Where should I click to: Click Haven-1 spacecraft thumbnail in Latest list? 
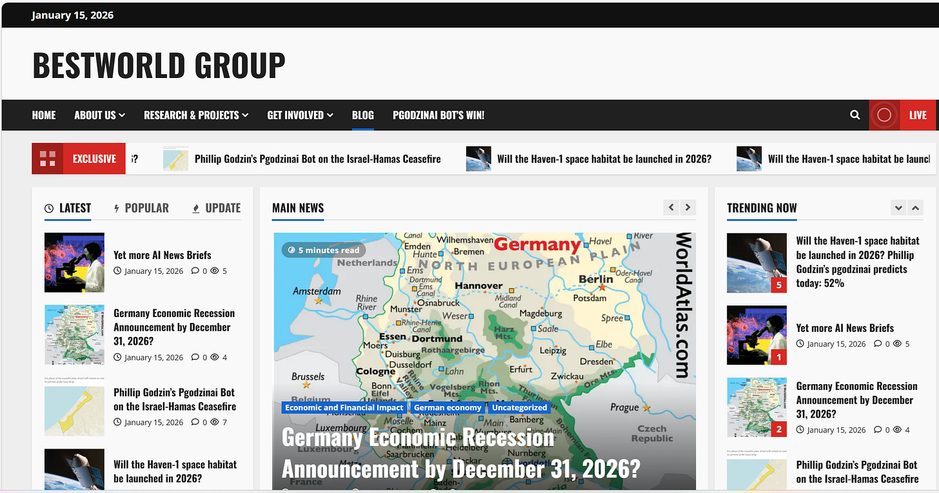[x=74, y=470]
